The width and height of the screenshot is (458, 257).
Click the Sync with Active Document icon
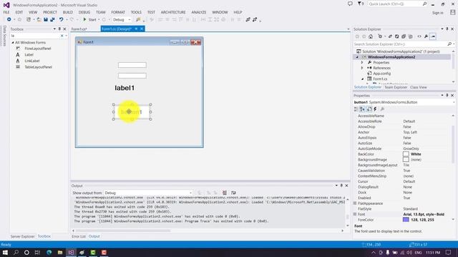[x=390, y=36]
